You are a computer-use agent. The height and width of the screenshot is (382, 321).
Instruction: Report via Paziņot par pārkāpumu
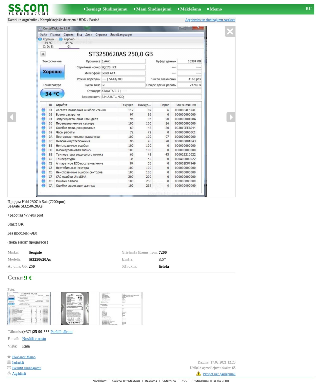coord(219,374)
